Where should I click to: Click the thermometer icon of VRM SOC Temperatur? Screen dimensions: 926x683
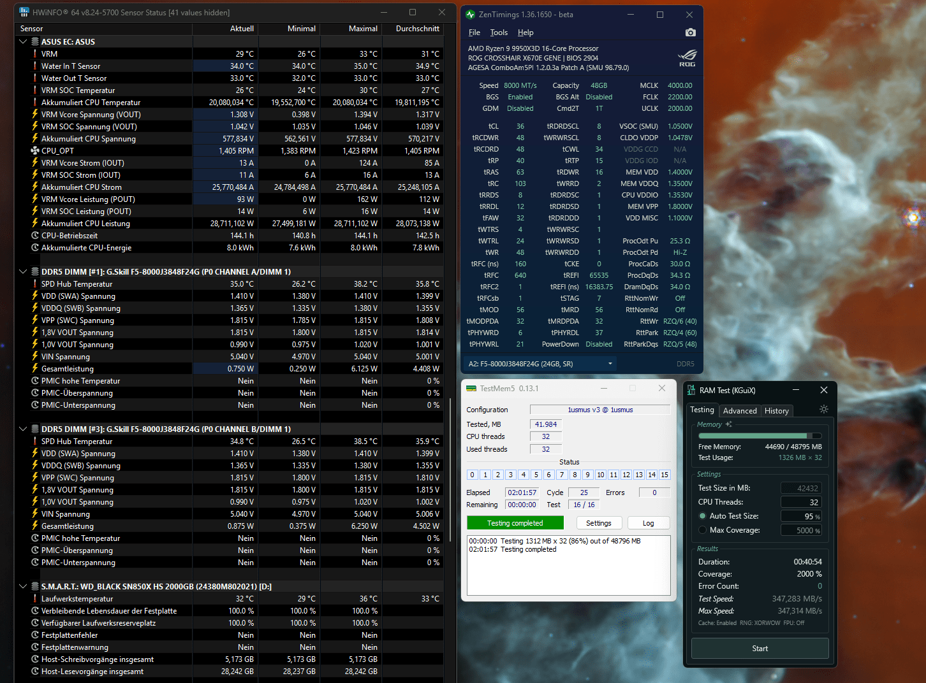(35, 90)
